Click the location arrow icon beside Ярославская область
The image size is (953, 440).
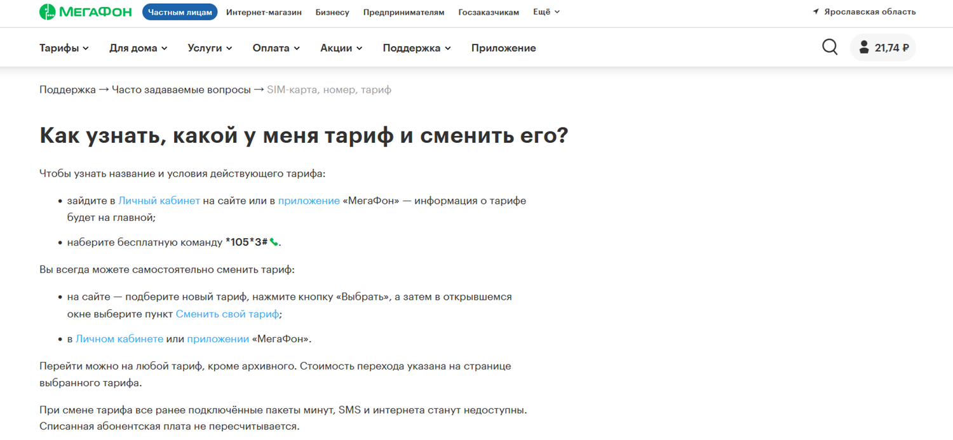point(816,12)
